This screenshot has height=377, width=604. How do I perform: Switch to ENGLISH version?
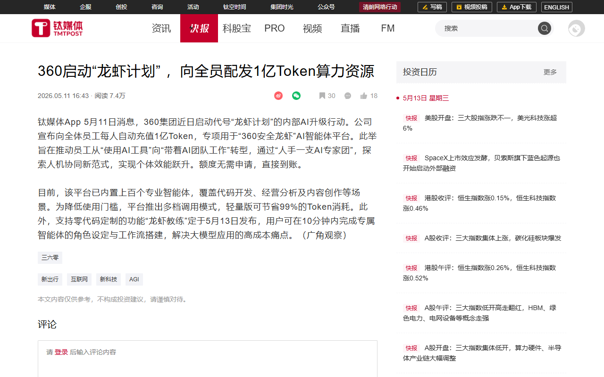point(557,7)
